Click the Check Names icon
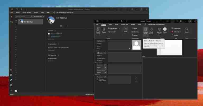203x106 pixels. coord(151,30)
